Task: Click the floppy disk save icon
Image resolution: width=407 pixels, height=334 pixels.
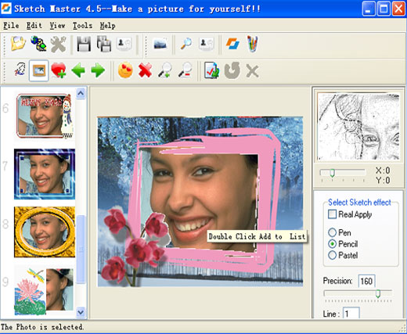Action: coord(84,44)
